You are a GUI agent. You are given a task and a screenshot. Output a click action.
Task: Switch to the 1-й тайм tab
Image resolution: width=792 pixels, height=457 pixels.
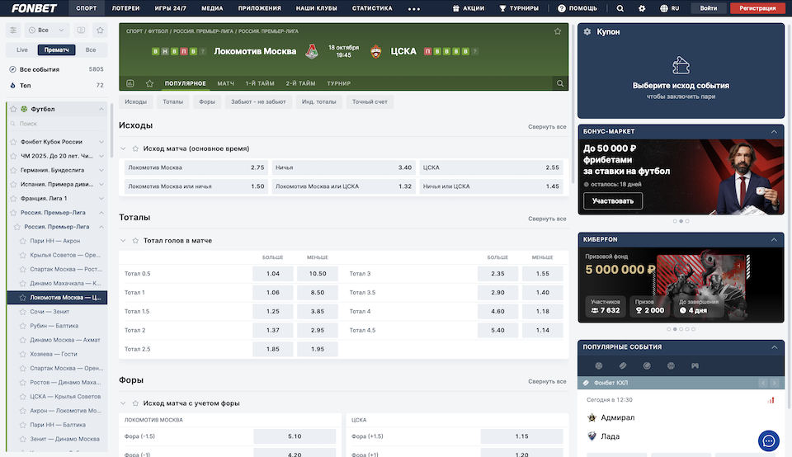(260, 83)
